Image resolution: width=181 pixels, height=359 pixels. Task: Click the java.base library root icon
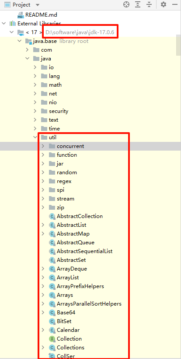point(28,41)
